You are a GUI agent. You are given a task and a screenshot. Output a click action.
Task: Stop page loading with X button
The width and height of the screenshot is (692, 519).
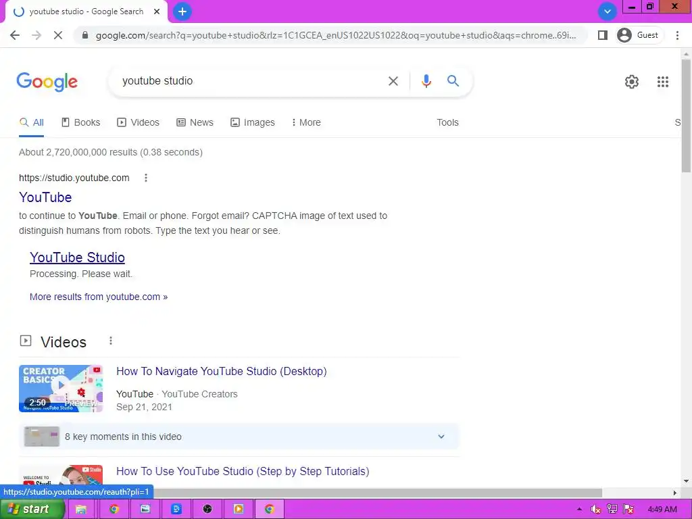(x=58, y=35)
